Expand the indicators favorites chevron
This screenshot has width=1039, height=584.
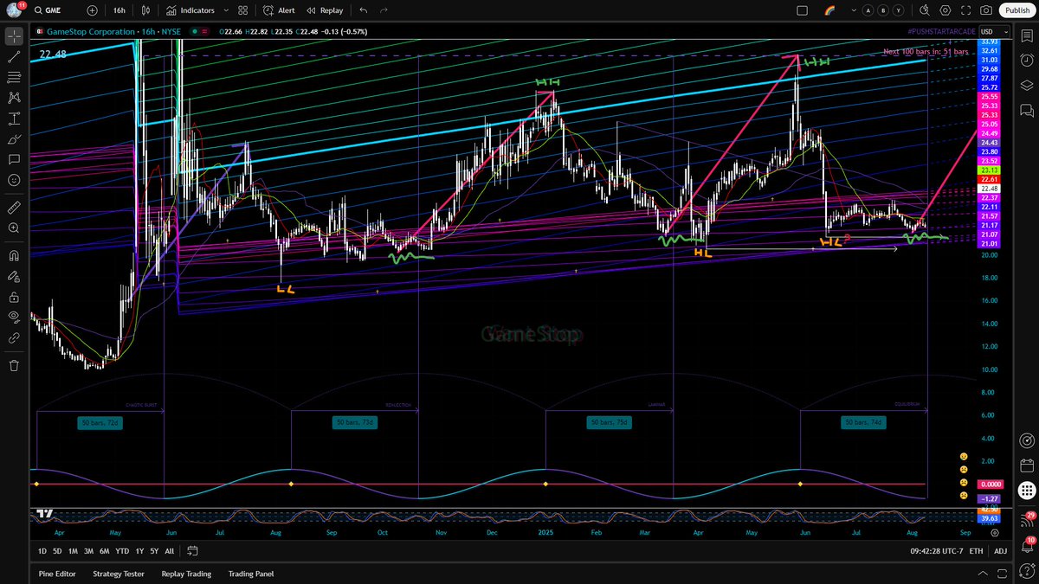pyautogui.click(x=226, y=10)
